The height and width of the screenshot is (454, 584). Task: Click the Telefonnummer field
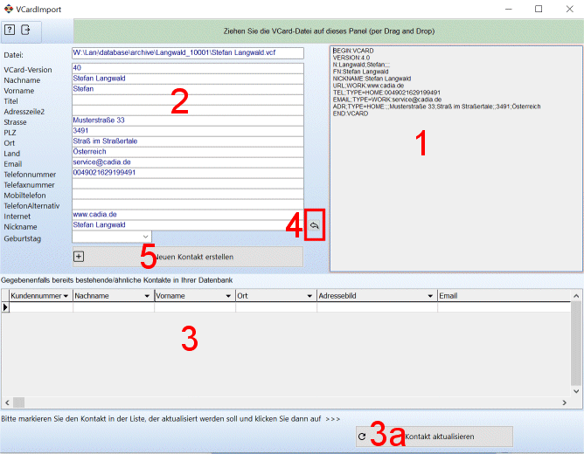point(188,173)
